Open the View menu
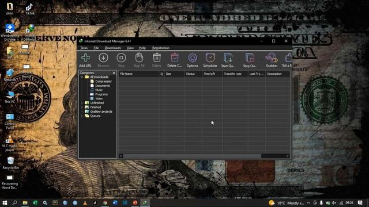 pos(130,48)
